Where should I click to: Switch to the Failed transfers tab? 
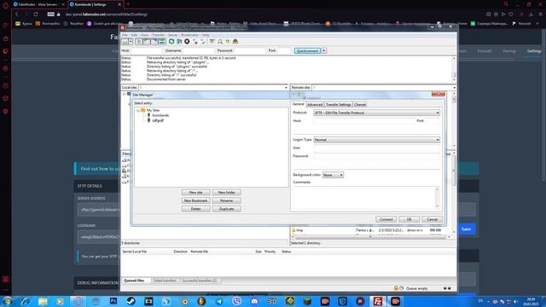click(165, 281)
